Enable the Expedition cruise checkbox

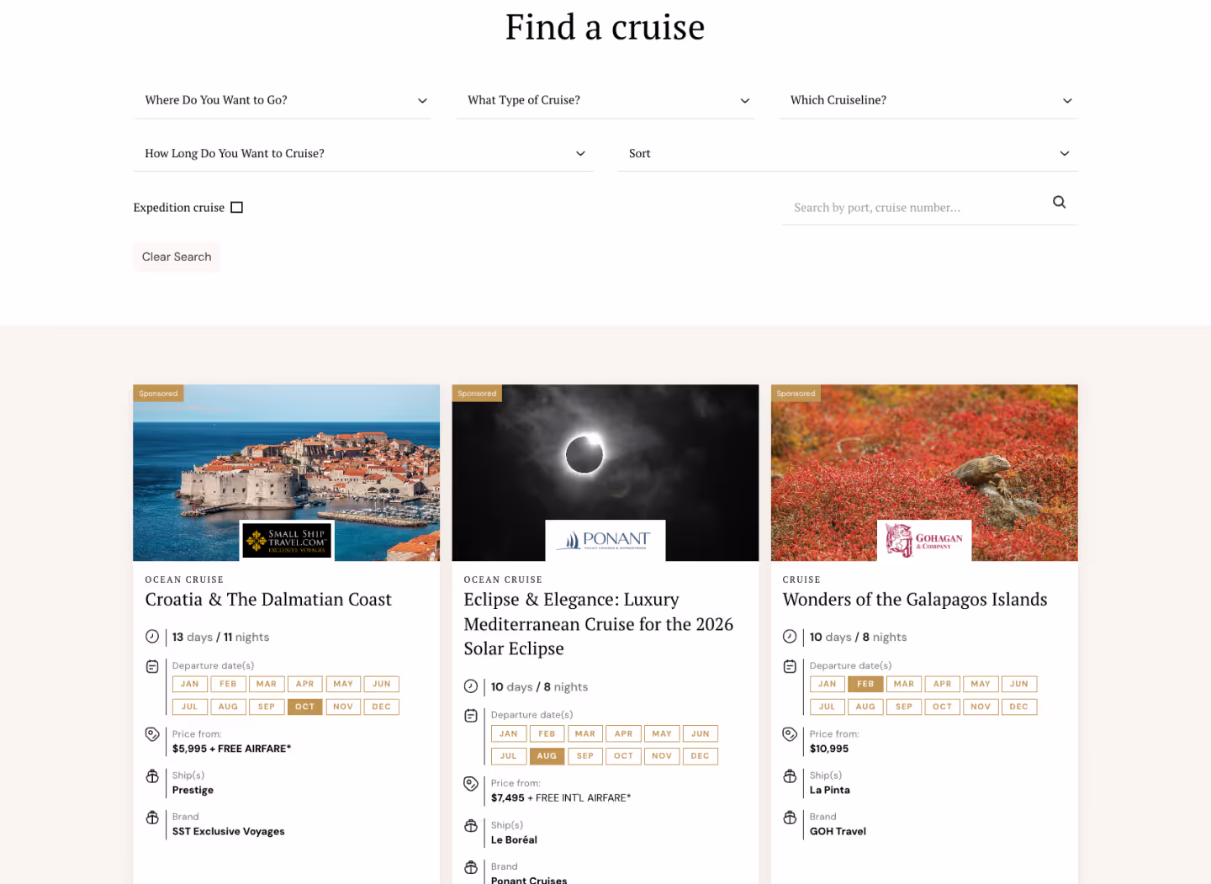click(237, 208)
